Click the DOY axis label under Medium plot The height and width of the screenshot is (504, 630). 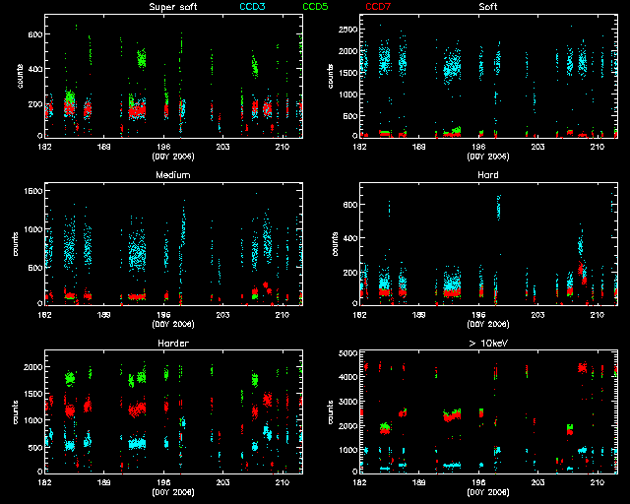point(173,324)
